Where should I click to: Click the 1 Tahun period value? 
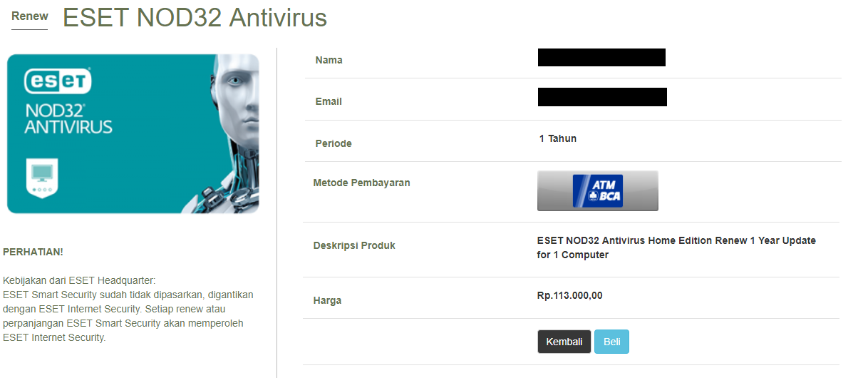[x=558, y=138]
